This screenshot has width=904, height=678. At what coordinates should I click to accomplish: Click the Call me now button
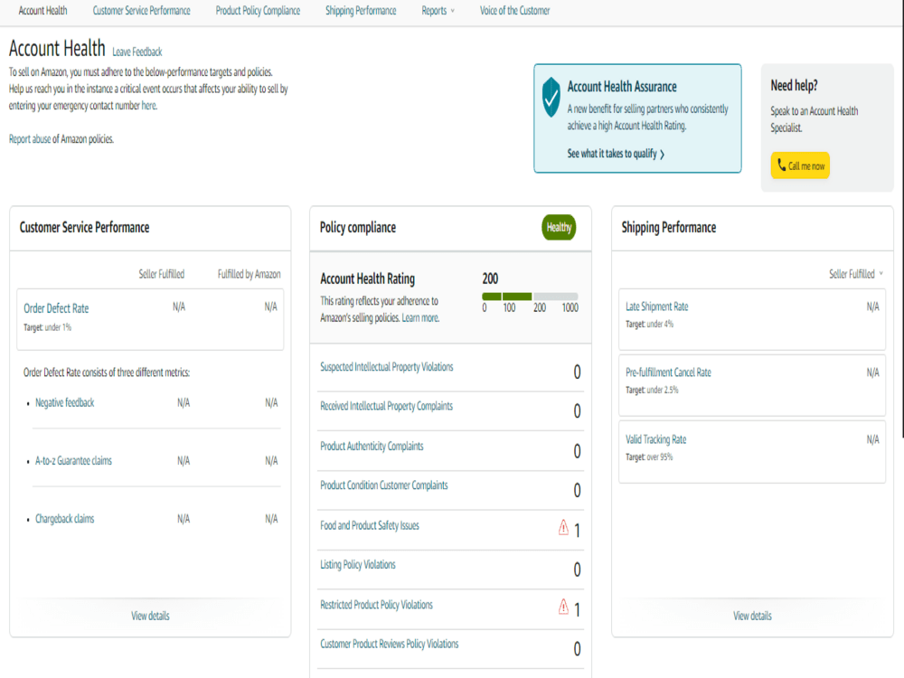point(800,165)
